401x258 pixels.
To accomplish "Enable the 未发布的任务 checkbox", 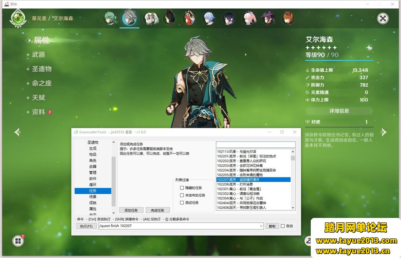I will [182, 196].
